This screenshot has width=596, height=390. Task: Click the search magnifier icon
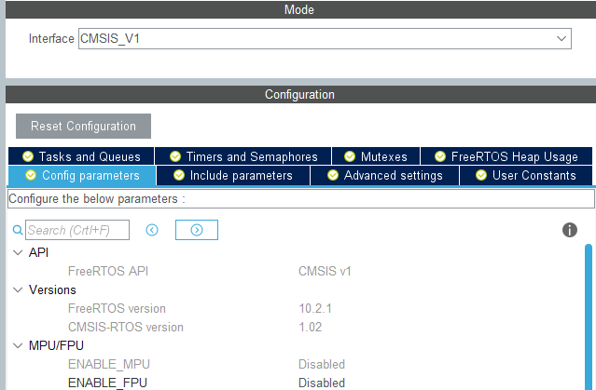[x=18, y=230]
